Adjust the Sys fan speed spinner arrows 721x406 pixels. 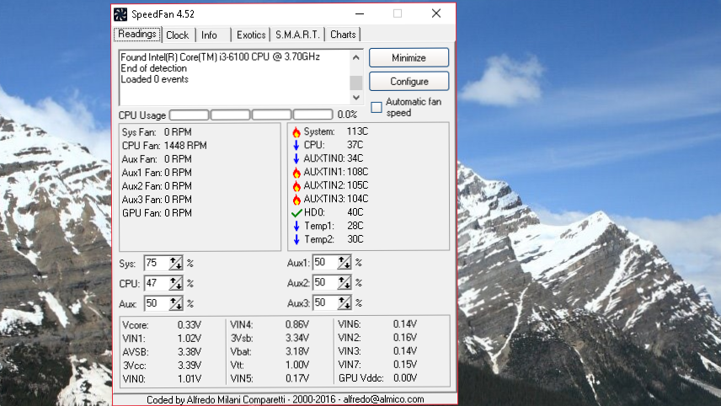tap(176, 264)
